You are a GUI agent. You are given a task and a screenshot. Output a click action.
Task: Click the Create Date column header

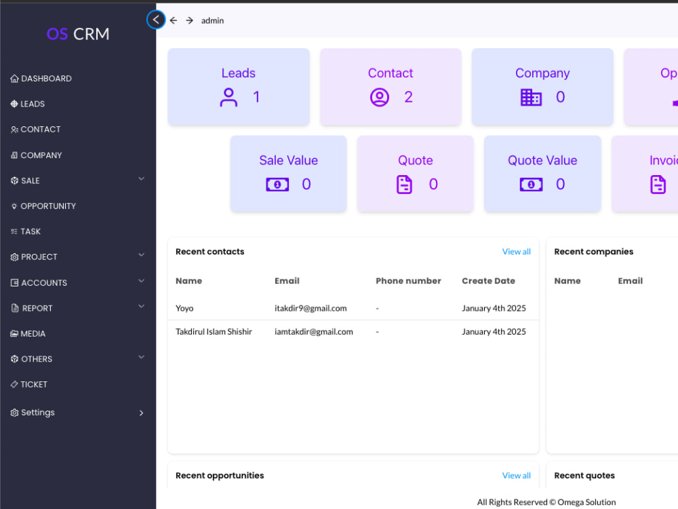(x=488, y=281)
